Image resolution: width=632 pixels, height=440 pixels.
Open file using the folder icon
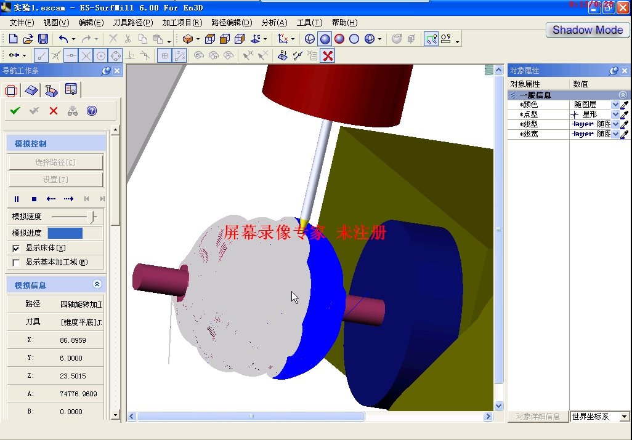click(28, 39)
